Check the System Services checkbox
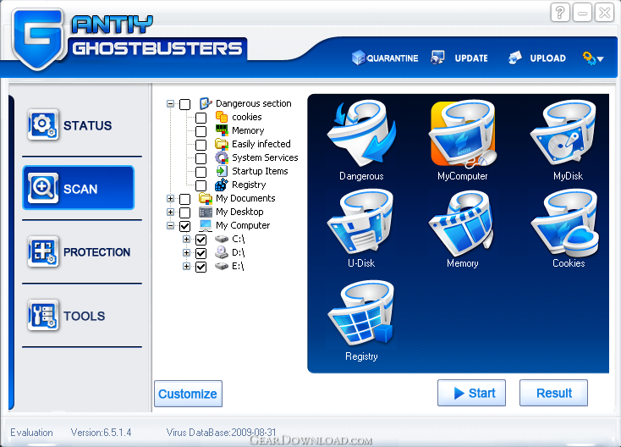This screenshot has width=621, height=447. [x=201, y=158]
